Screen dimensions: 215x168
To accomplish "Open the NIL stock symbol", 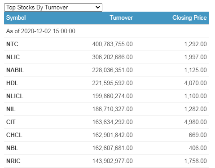I will tap(11, 109).
